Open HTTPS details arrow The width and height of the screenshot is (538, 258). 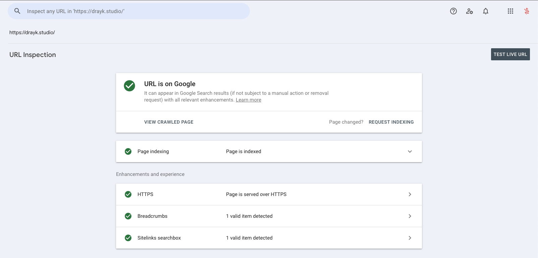(410, 194)
